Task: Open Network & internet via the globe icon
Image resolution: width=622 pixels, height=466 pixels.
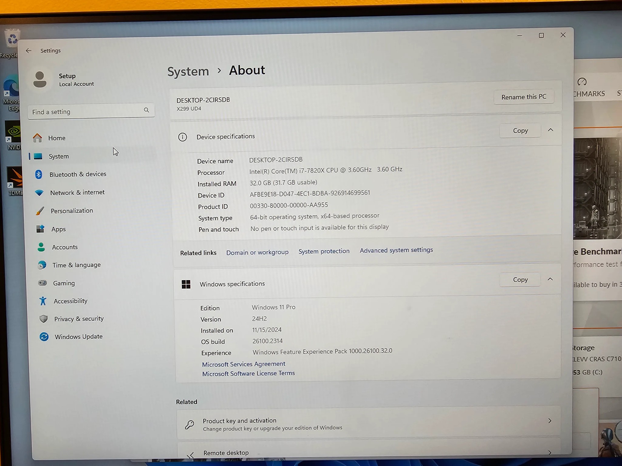Action: coord(40,192)
